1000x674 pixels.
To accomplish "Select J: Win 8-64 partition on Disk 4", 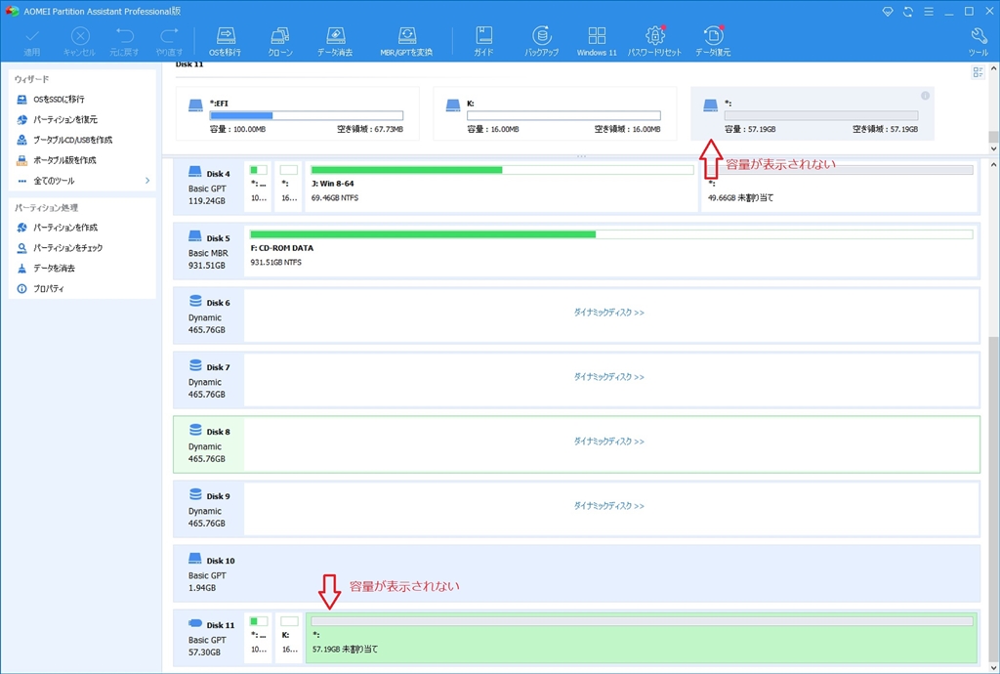I will 501,187.
